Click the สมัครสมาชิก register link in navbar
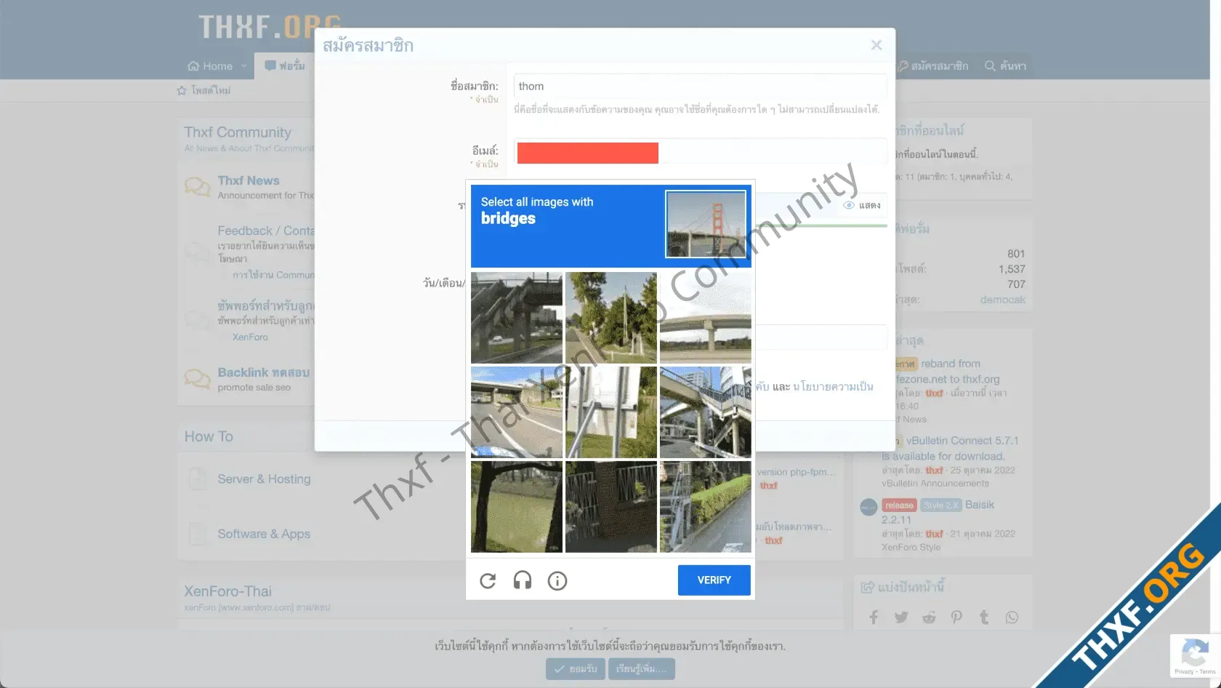The height and width of the screenshot is (688, 1221). click(933, 66)
